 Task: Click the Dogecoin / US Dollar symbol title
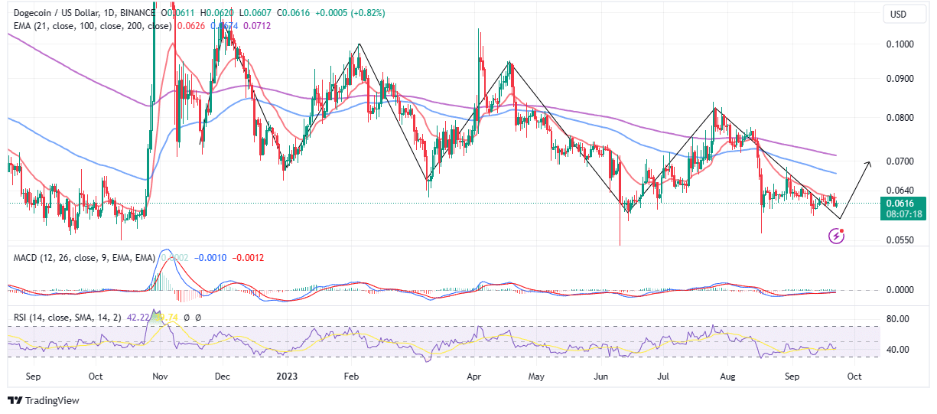58,13
